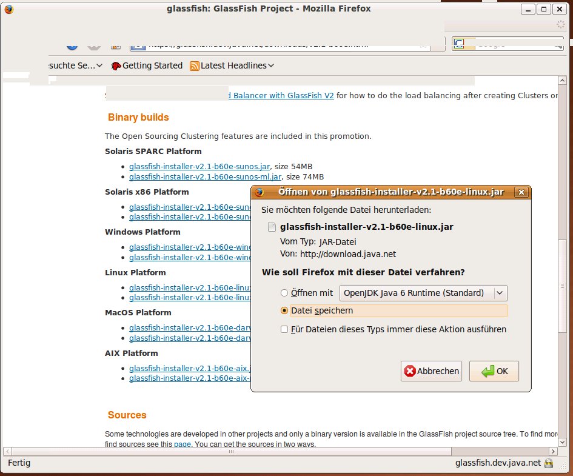Click the first installer link under Linux Platform
The height and width of the screenshot is (476, 573).
coord(190,288)
